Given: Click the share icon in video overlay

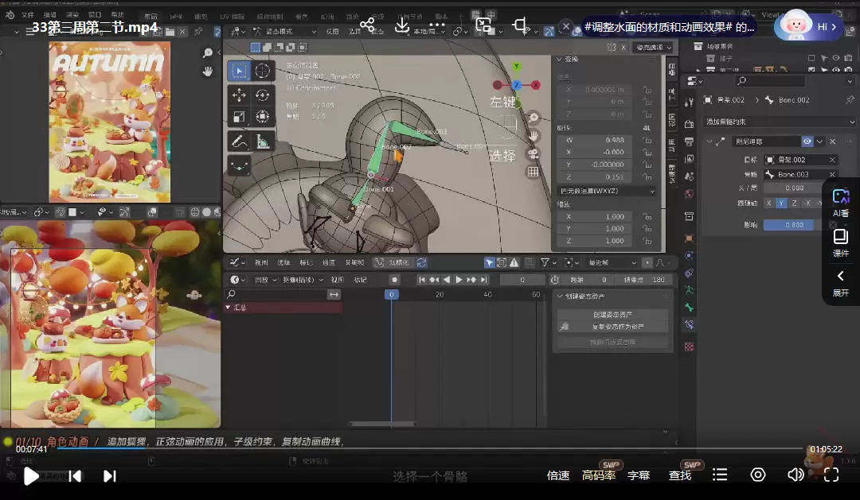Looking at the screenshot, I should tap(367, 25).
